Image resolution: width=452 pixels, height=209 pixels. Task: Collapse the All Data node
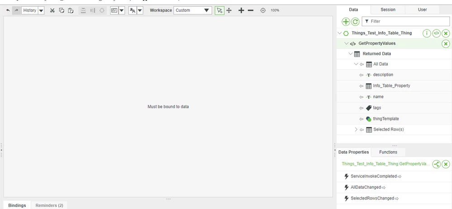[x=356, y=64]
